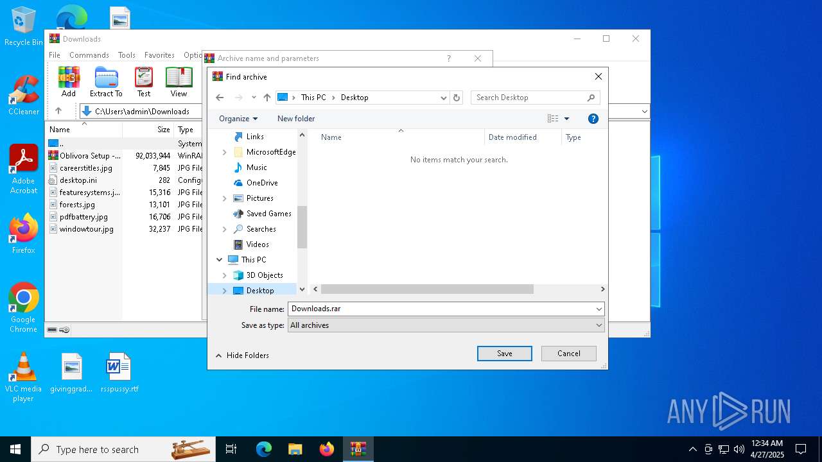Click the search magnifier in Search Desktop
This screenshot has height=462, width=822.
point(591,98)
